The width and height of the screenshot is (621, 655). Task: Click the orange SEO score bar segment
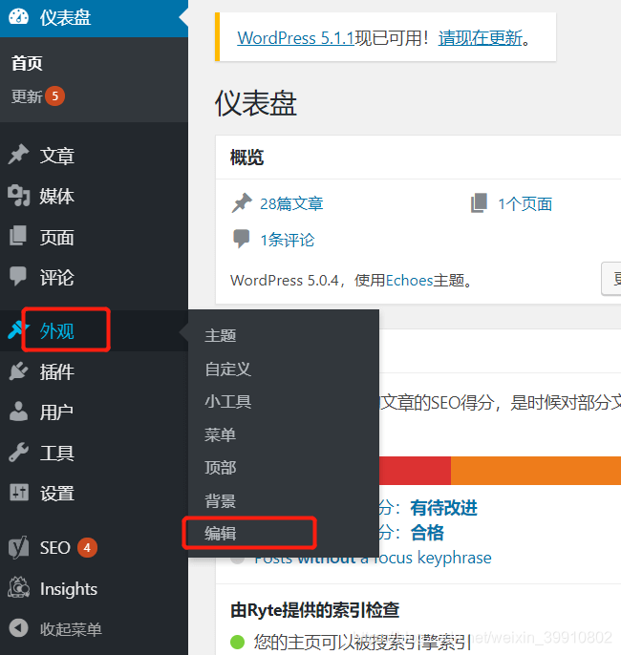point(536,471)
